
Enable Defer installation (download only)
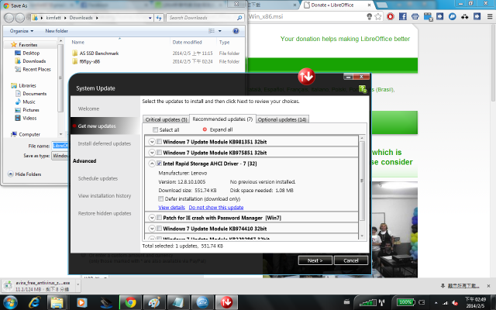[x=161, y=198]
